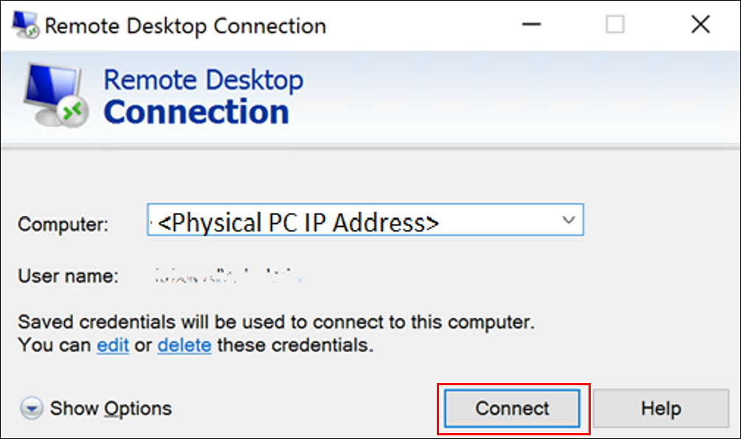Click the circular Show Options arrow icon
The width and height of the screenshot is (741, 439).
(32, 408)
